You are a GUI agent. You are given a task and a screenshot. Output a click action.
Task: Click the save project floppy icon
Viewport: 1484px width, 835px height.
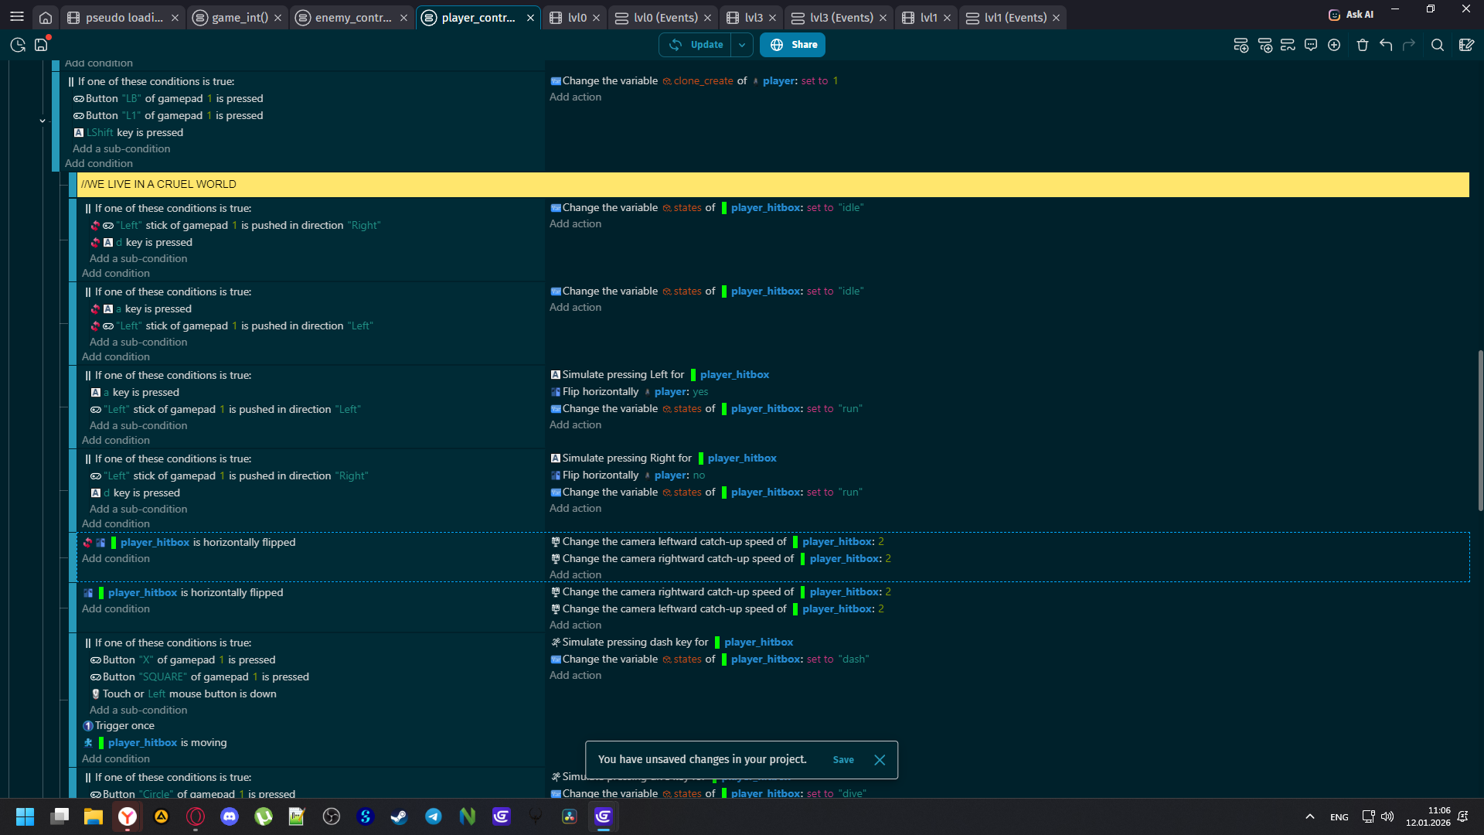pos(41,45)
